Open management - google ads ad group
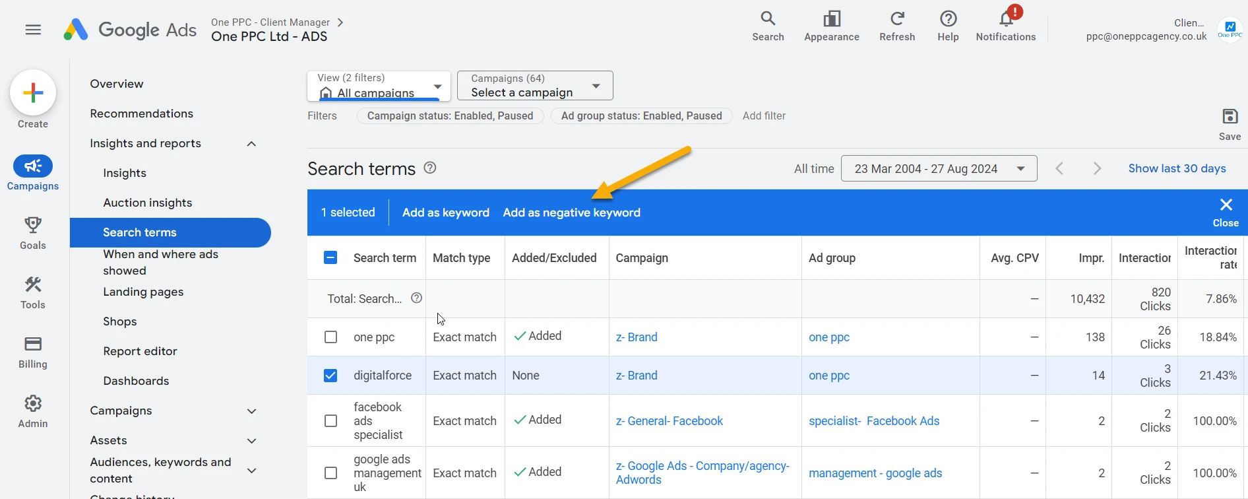1248x499 pixels. pos(875,473)
